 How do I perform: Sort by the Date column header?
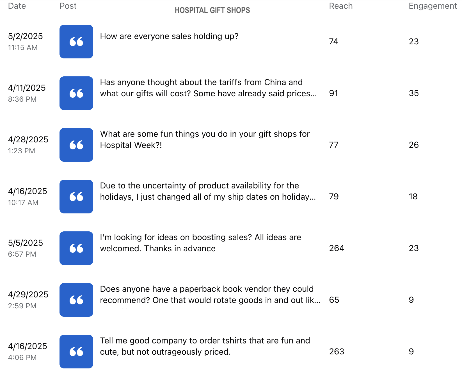point(17,6)
